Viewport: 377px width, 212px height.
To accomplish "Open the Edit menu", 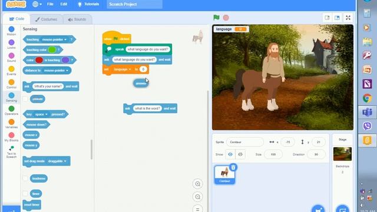I will point(64,4).
